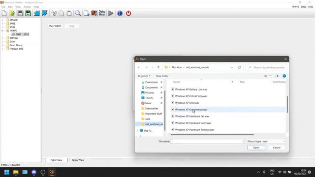Screen dimensions: 315x177
Task: Open the Dialog Menu editor icon
Action: pyautogui.click(x=102, y=13)
